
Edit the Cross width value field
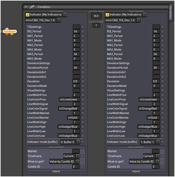(96, 25)
